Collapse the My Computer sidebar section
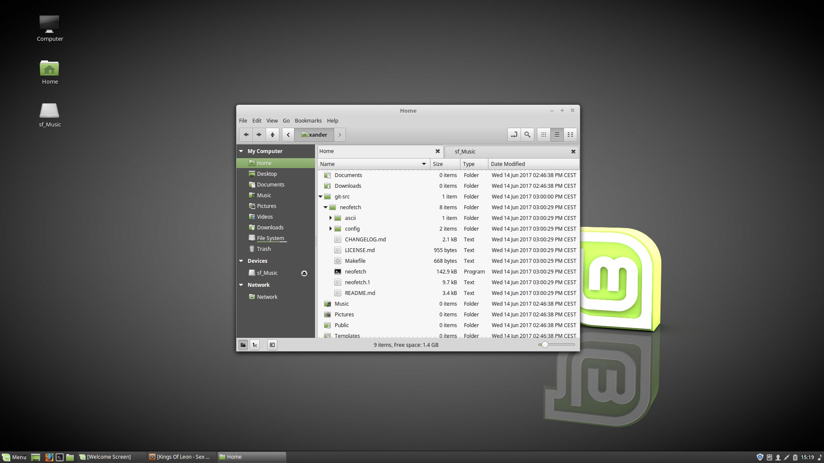The image size is (824, 463). point(241,151)
